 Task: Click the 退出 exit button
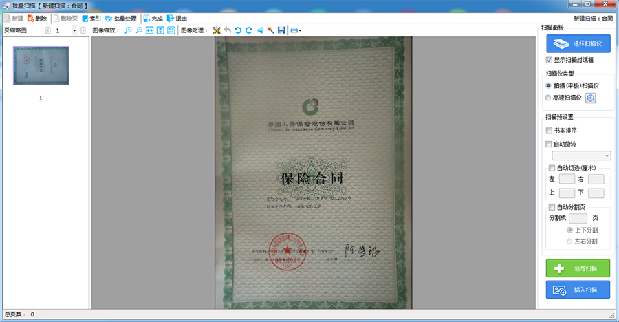pos(177,19)
